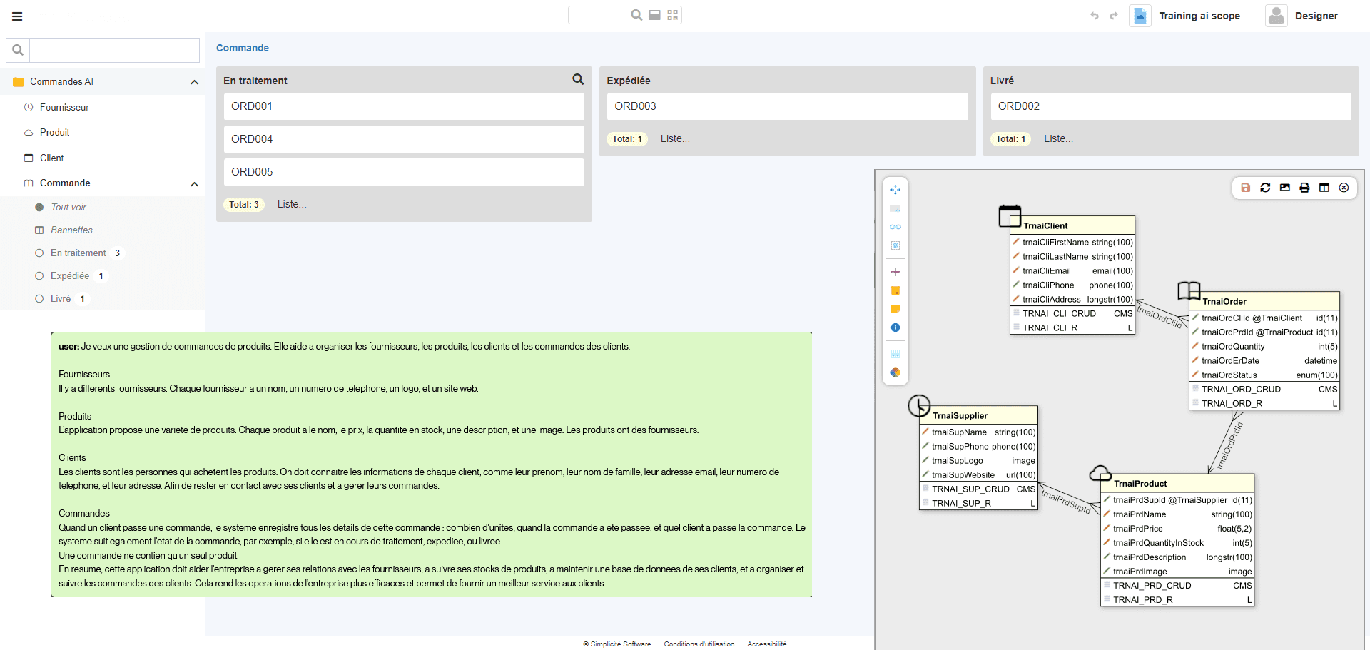Viewport: 1370px width, 650px height.
Task: Filter by Expédiée status
Action: 69,275
